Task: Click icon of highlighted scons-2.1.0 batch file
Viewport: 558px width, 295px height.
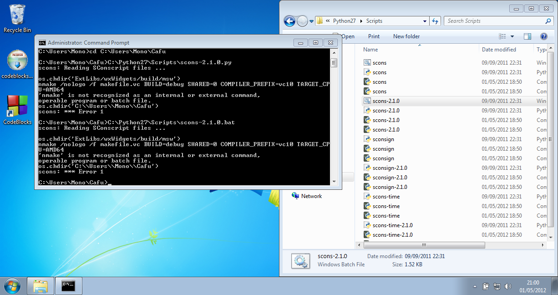Action: (367, 101)
